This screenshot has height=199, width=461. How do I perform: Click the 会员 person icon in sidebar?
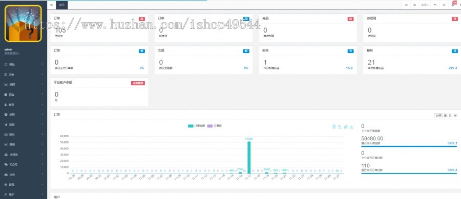(x=6, y=105)
